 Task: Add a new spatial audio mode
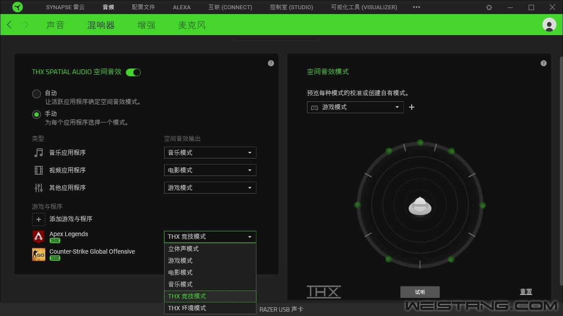(412, 107)
